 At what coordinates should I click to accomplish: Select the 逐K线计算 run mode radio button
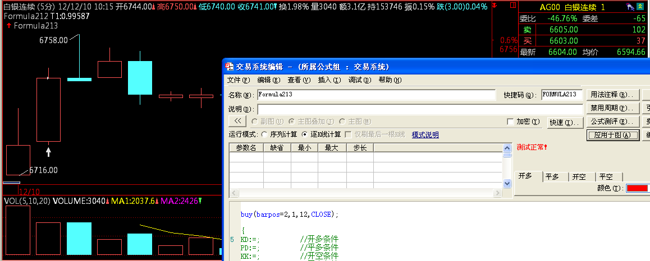[305, 134]
